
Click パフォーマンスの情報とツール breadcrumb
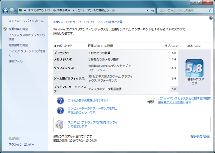(95, 10)
